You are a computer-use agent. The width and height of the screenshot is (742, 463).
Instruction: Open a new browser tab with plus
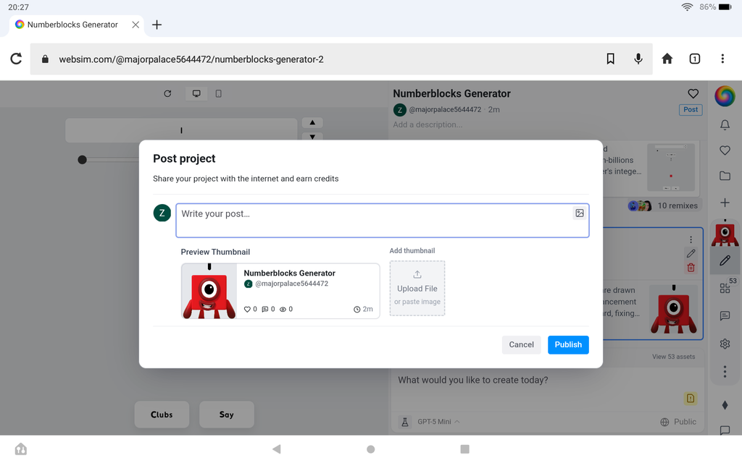(x=157, y=25)
